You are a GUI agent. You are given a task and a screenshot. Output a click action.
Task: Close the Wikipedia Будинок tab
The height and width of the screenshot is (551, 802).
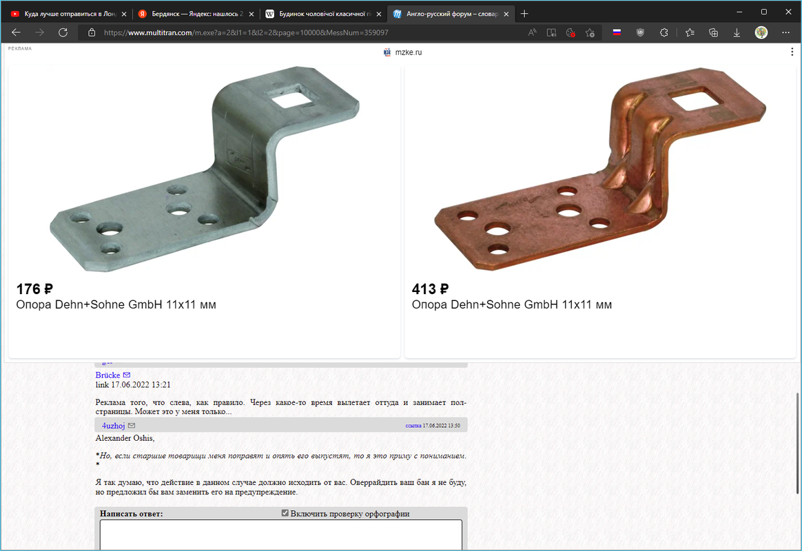[378, 14]
